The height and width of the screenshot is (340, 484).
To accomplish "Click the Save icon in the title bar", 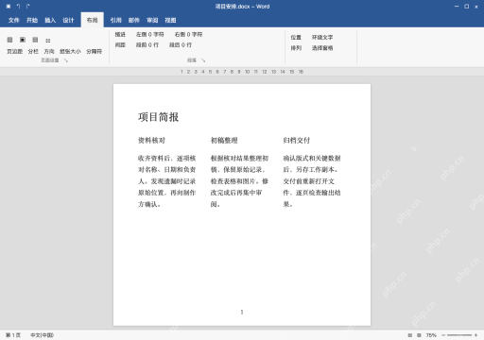I will tap(9, 7).
